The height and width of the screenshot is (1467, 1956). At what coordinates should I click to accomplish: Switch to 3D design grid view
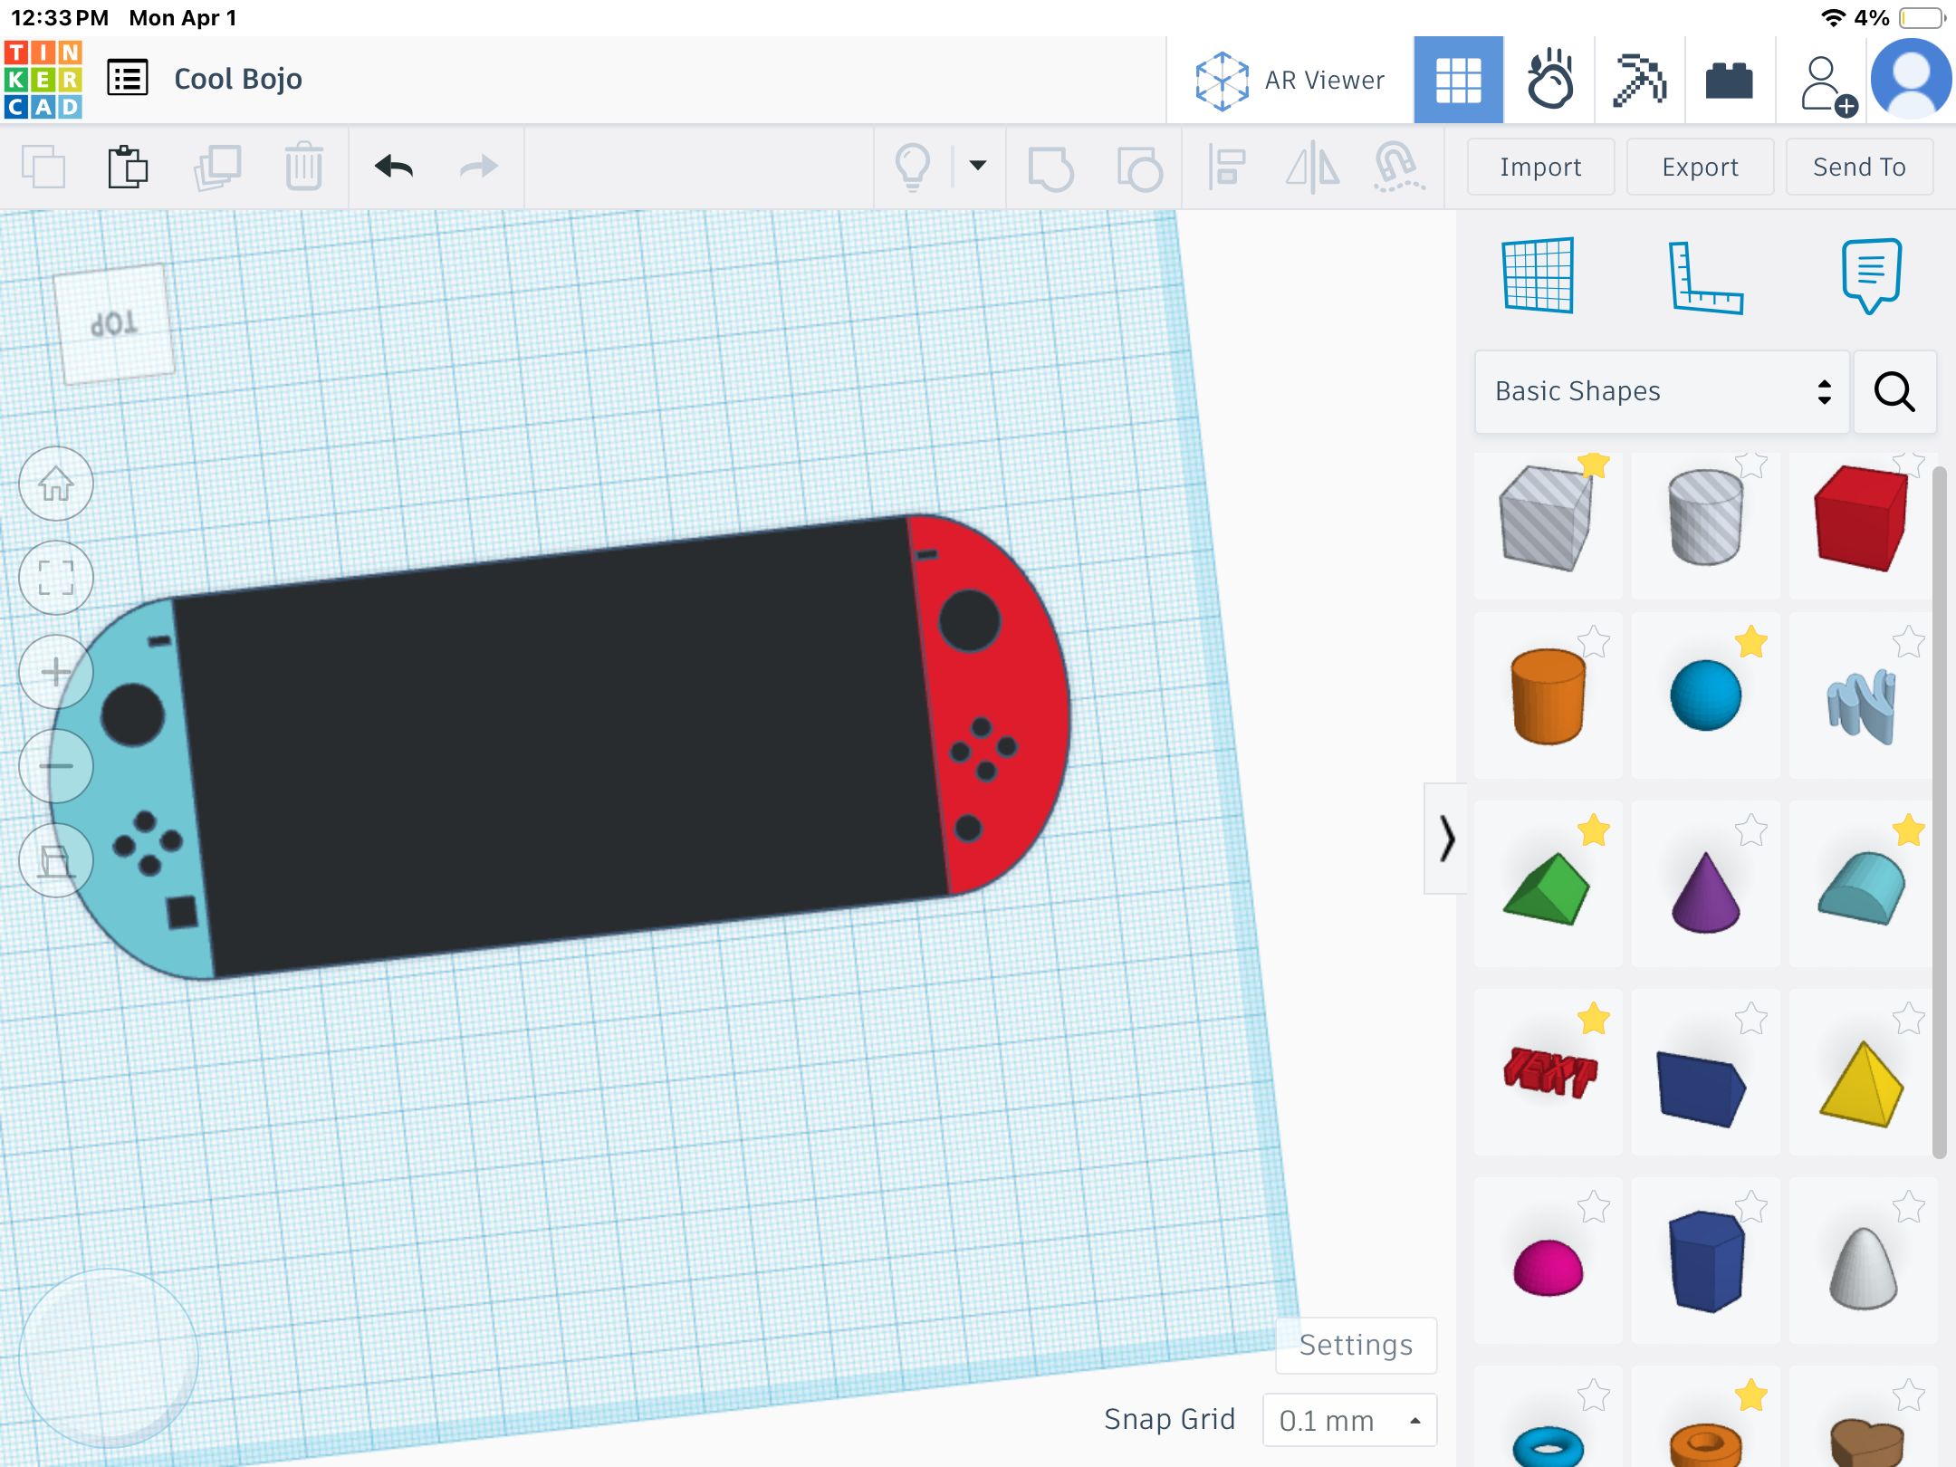pos(1458,81)
